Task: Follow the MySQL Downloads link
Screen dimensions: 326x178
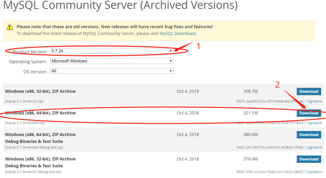Action: [x=178, y=33]
